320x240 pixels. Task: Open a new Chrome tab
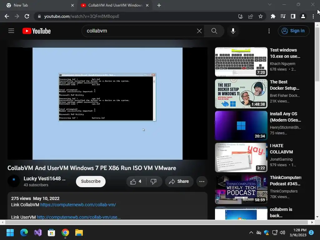(159, 5)
